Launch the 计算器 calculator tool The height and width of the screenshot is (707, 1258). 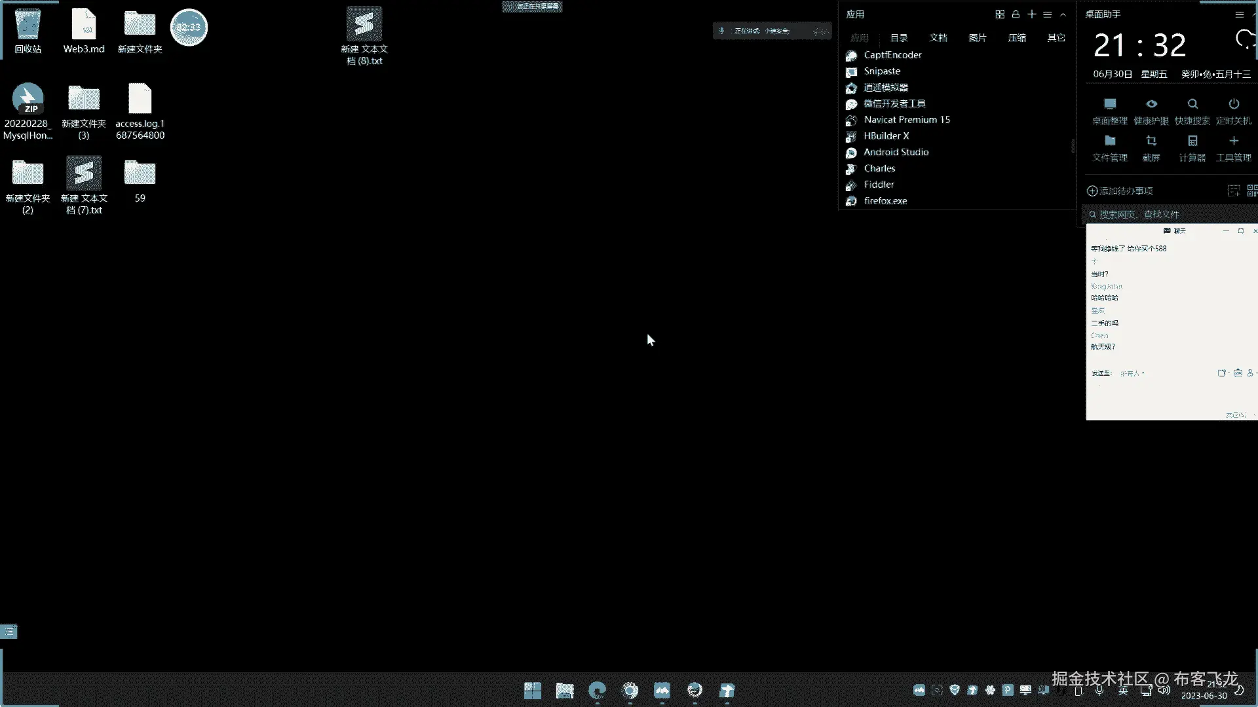pyautogui.click(x=1192, y=141)
